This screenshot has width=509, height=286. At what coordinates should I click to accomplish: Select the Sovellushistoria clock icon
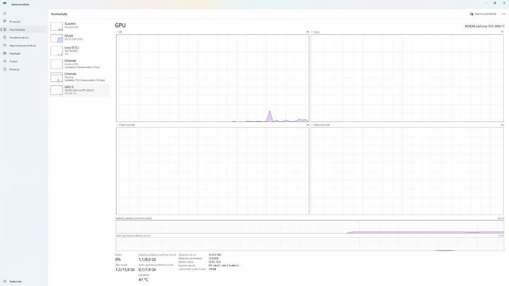[x=5, y=37]
